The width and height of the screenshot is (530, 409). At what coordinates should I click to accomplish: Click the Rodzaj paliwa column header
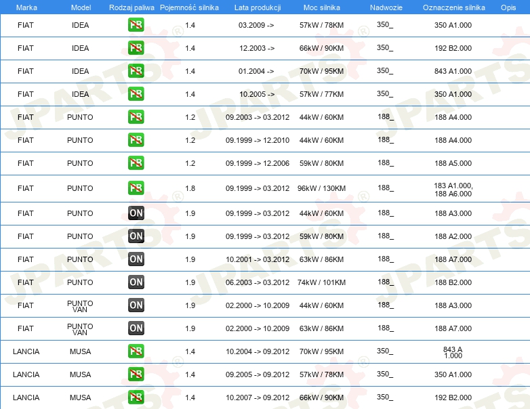pos(131,7)
